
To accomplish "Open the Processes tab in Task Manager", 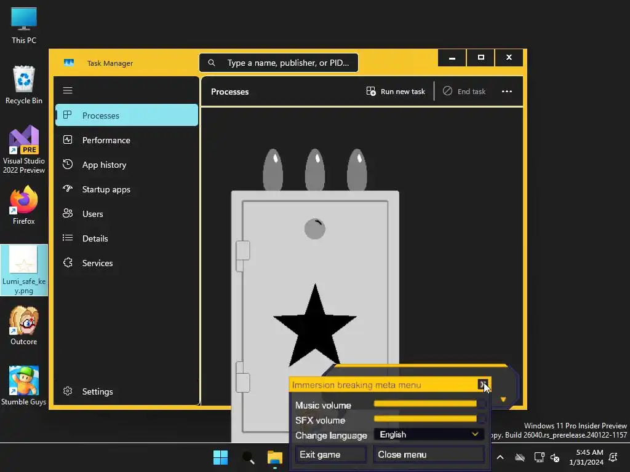I will [127, 115].
